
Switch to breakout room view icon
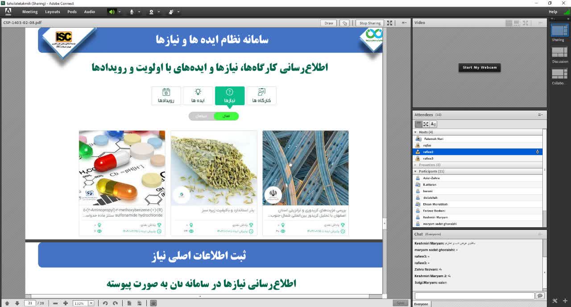tap(426, 124)
